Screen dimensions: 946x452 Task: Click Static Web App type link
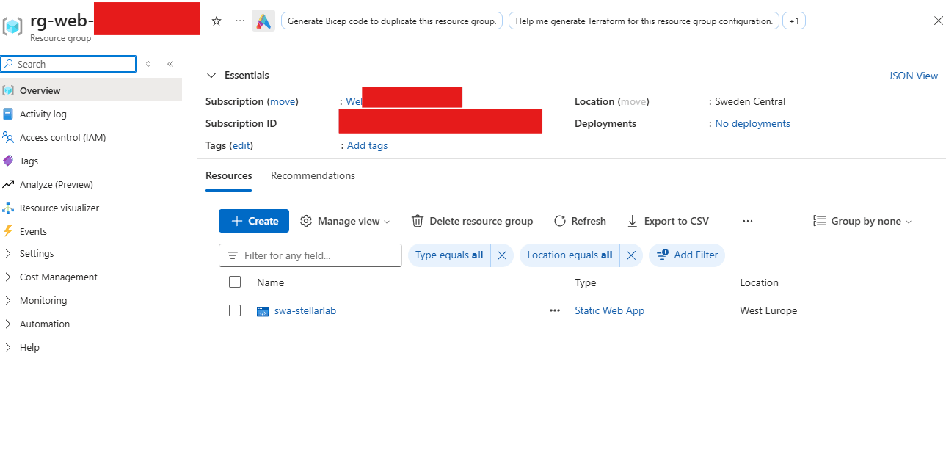point(609,310)
